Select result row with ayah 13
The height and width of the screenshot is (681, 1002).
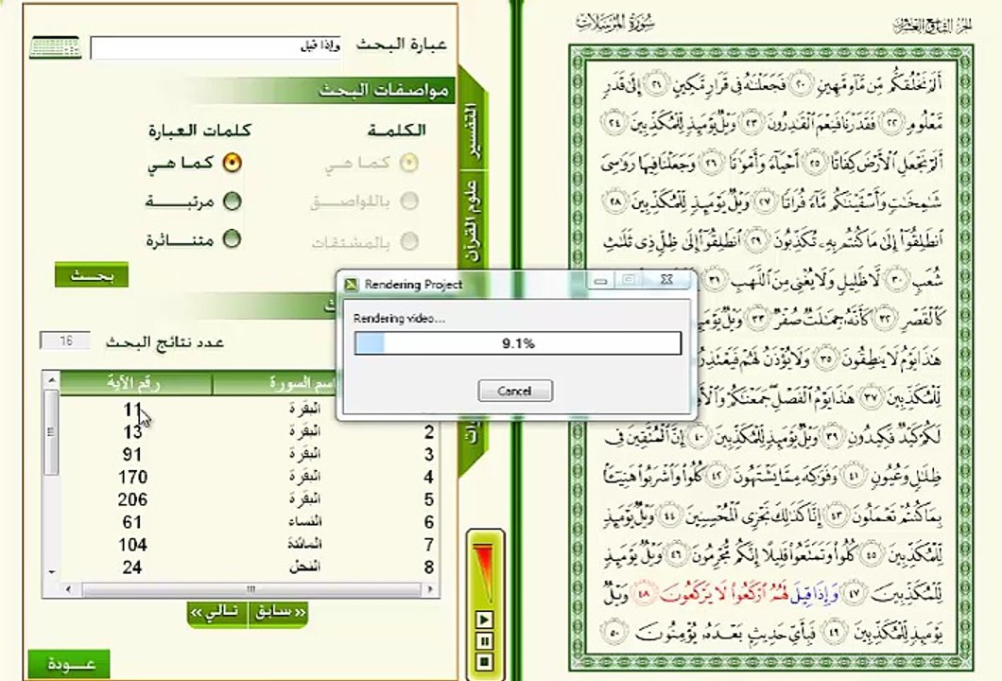(x=250, y=432)
